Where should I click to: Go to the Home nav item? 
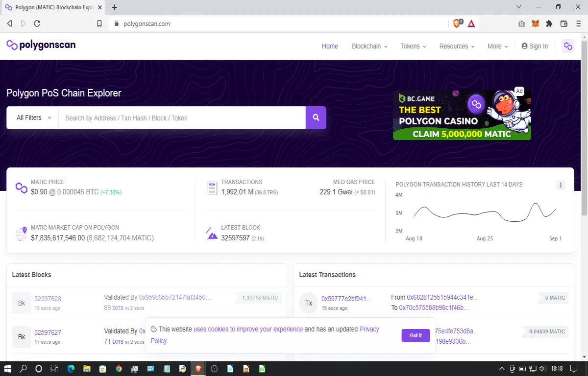point(330,46)
